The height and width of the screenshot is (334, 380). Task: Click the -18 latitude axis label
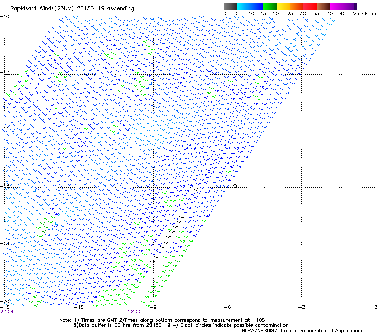pyautogui.click(x=5, y=243)
